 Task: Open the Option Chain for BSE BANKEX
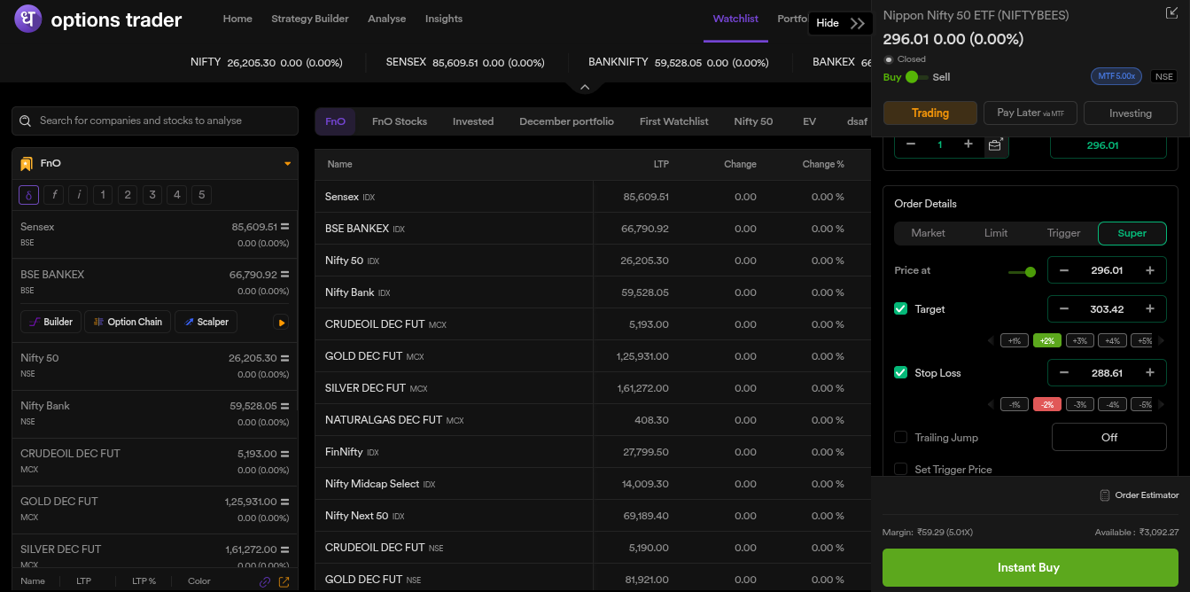pos(128,322)
